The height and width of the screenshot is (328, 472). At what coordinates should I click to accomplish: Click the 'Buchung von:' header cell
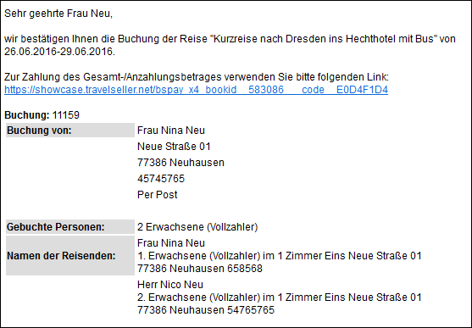(x=70, y=131)
